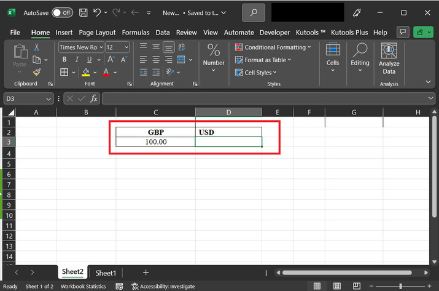Add a new sheet with plus icon
The height and width of the screenshot is (291, 439).
pos(146,273)
